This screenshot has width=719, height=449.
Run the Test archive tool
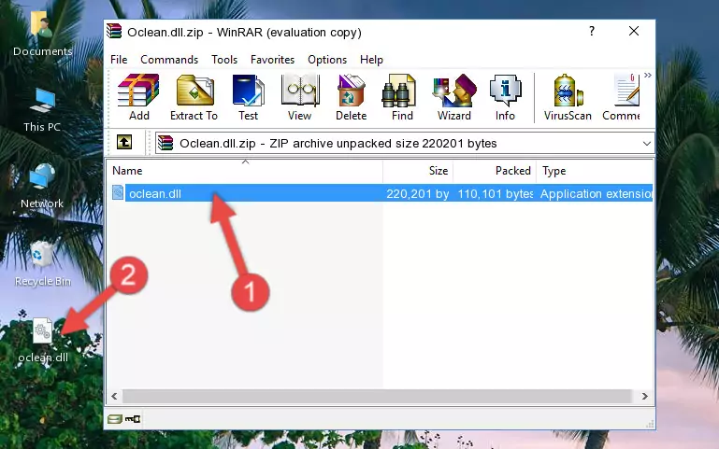(x=248, y=97)
